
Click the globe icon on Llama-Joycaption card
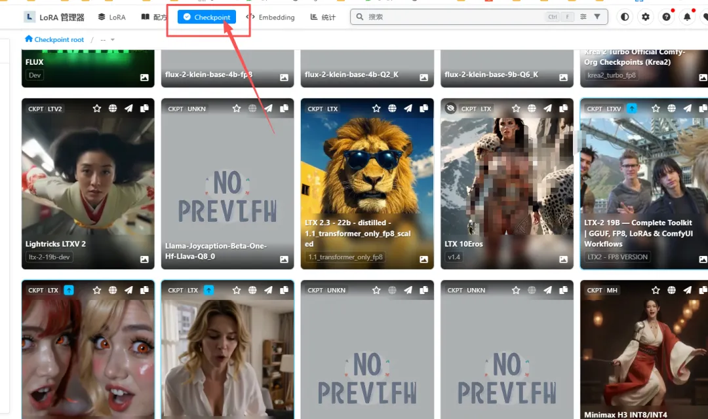[252, 108]
